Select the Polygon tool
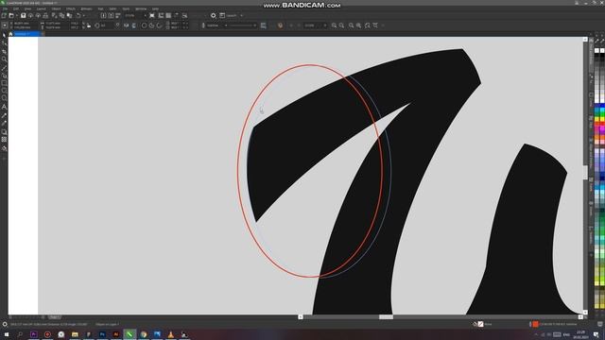Viewport: 605px width, 340px height. point(4,98)
